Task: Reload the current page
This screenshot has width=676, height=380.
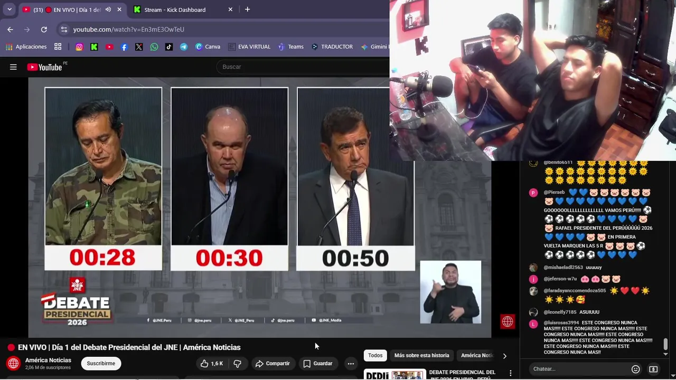Action: pos(44,30)
